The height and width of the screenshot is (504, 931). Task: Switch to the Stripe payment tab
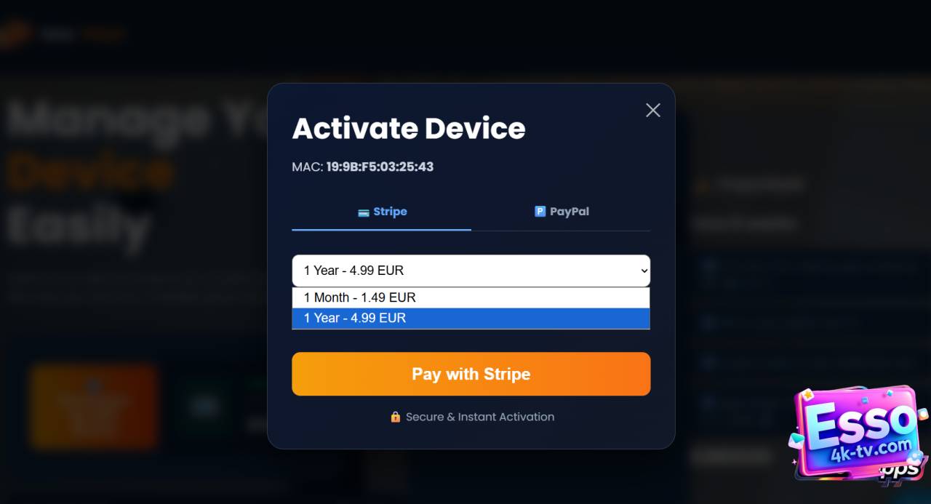[x=382, y=212]
